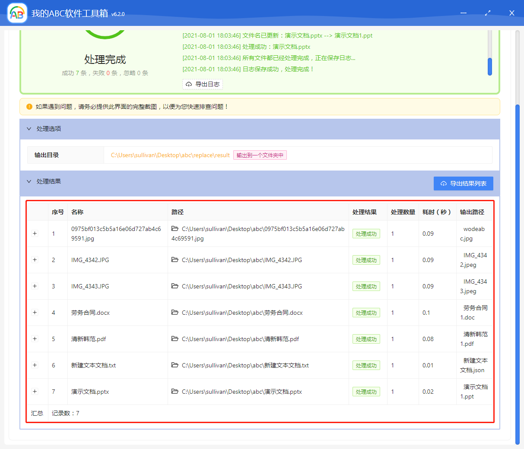The height and width of the screenshot is (449, 524).
Task: Collapse the 处理选项 section
Action: [x=29, y=129]
